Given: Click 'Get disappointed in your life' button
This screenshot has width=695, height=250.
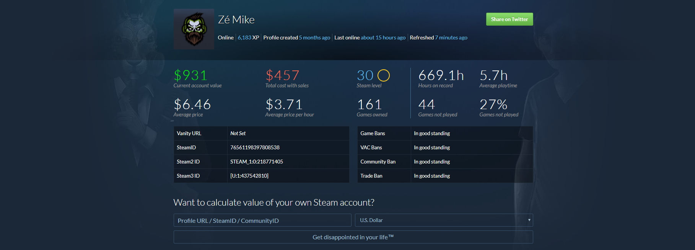Looking at the screenshot, I should pos(353,237).
